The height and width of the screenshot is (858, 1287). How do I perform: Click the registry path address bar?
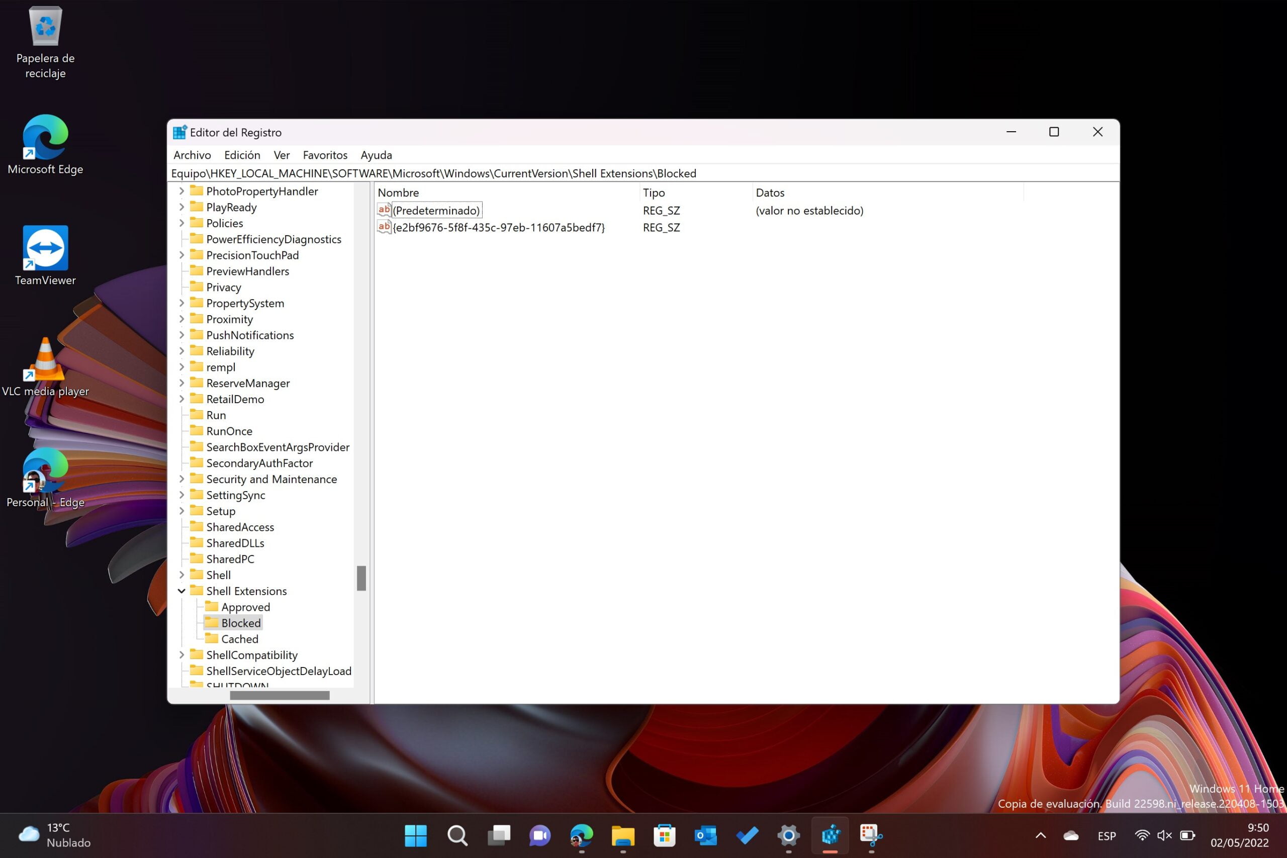coord(643,173)
